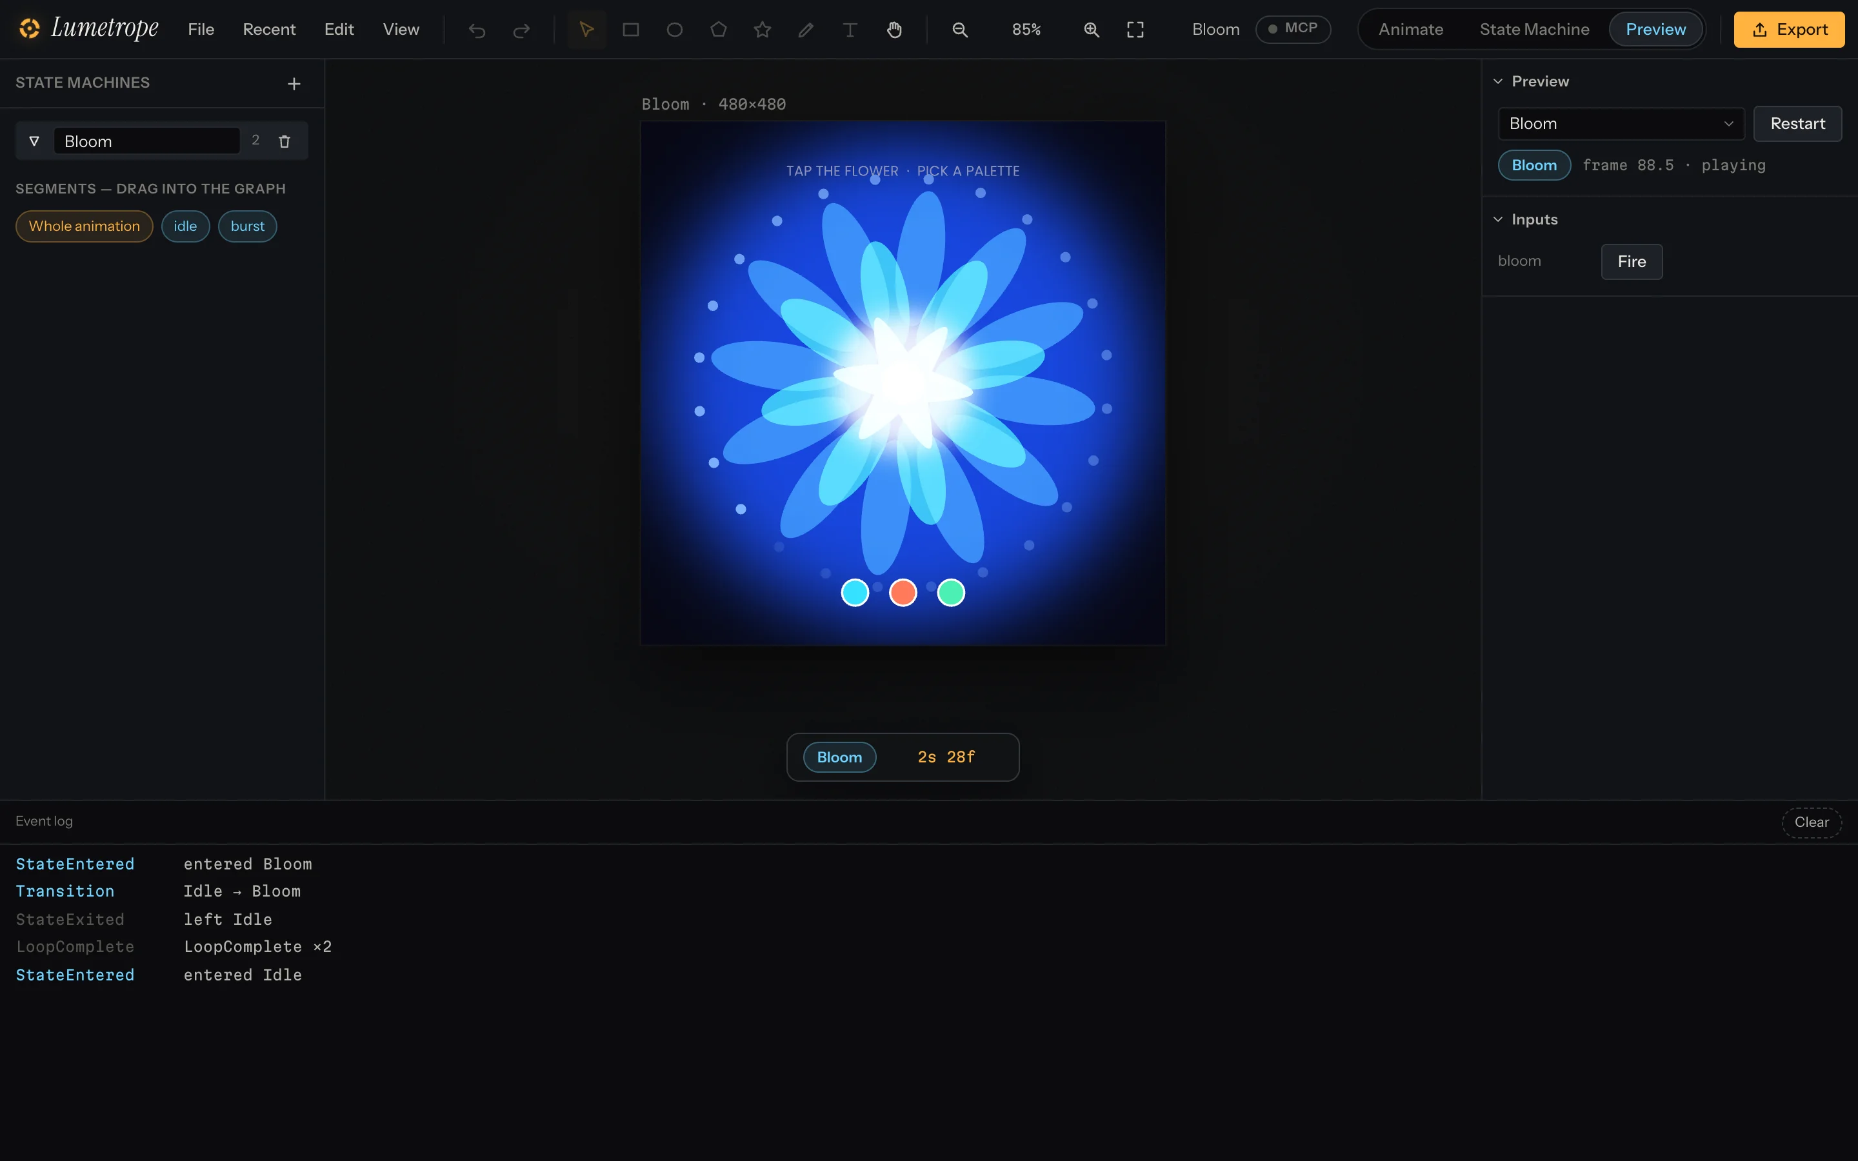Click the Bloom state chip below canvas

(x=839, y=757)
